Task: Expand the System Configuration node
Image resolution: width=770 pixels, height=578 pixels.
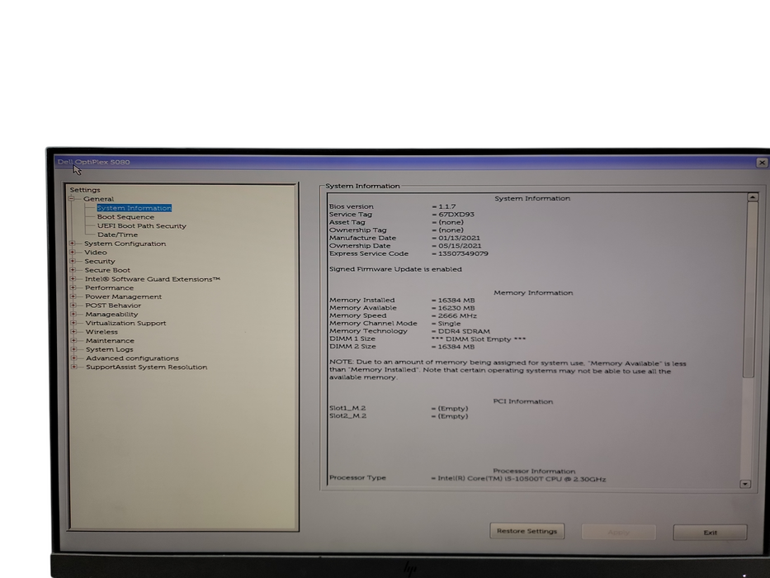Action: point(72,244)
